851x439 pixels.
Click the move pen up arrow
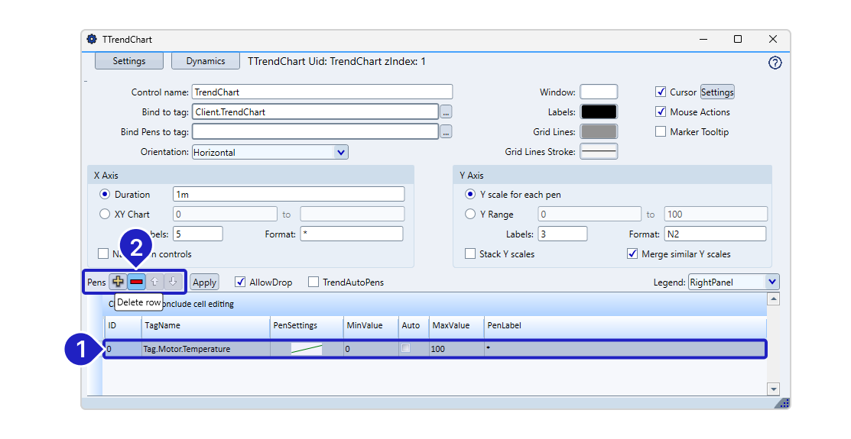point(154,282)
